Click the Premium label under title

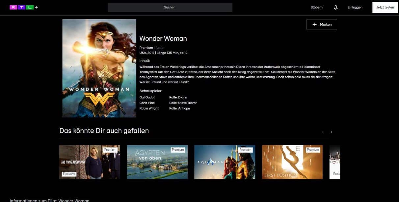pyautogui.click(x=146, y=48)
